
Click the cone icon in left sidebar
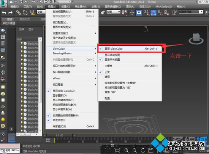(x=3, y=113)
